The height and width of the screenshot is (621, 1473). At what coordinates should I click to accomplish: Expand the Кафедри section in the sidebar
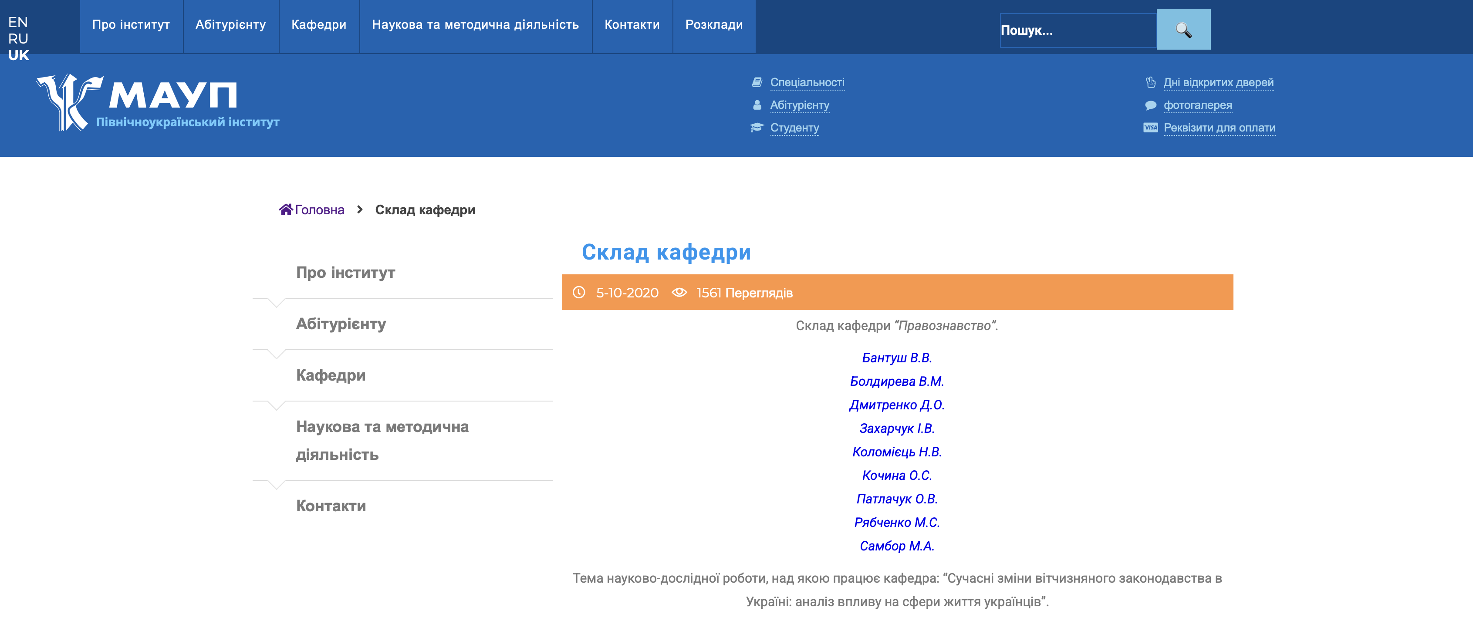(x=330, y=375)
